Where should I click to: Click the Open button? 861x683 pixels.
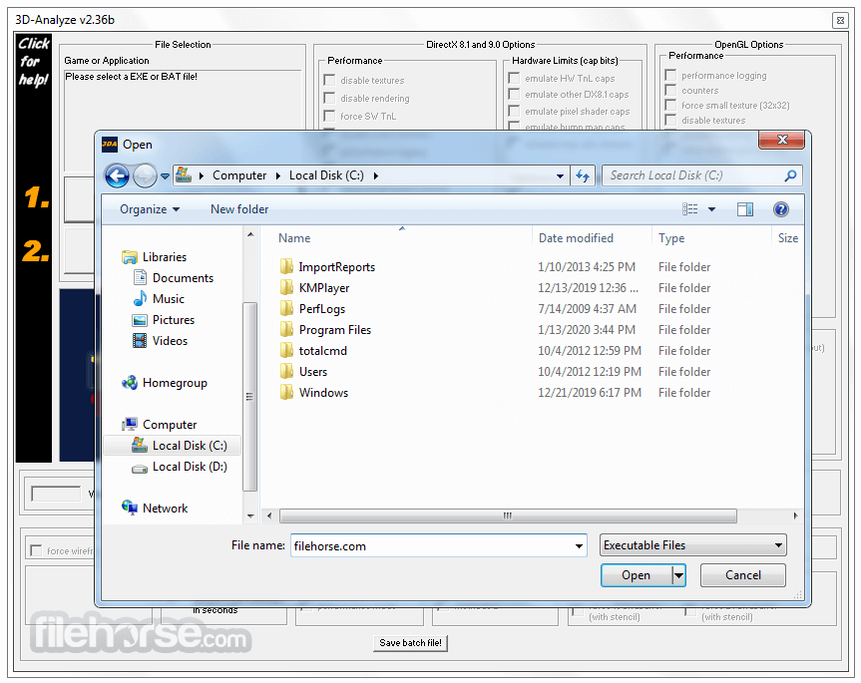pyautogui.click(x=637, y=575)
